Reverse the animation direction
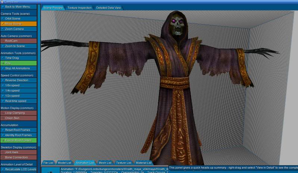 (18, 80)
